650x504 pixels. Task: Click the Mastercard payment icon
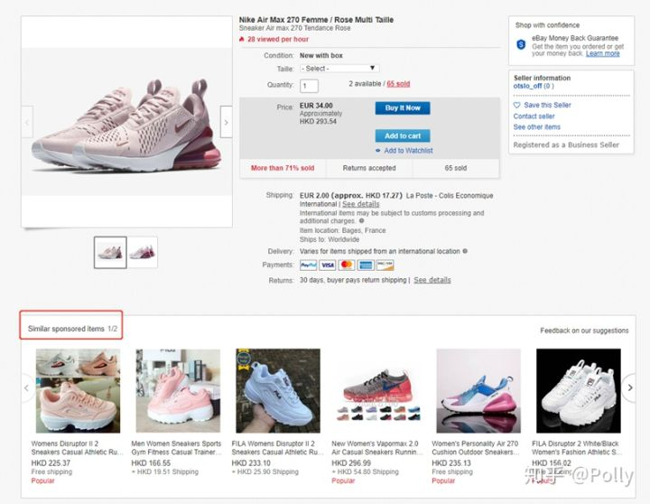pos(347,266)
